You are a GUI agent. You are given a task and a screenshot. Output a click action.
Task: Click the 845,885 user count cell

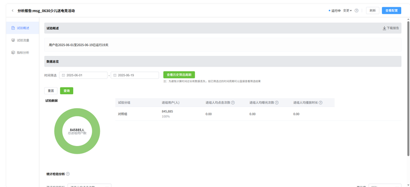coord(168,111)
